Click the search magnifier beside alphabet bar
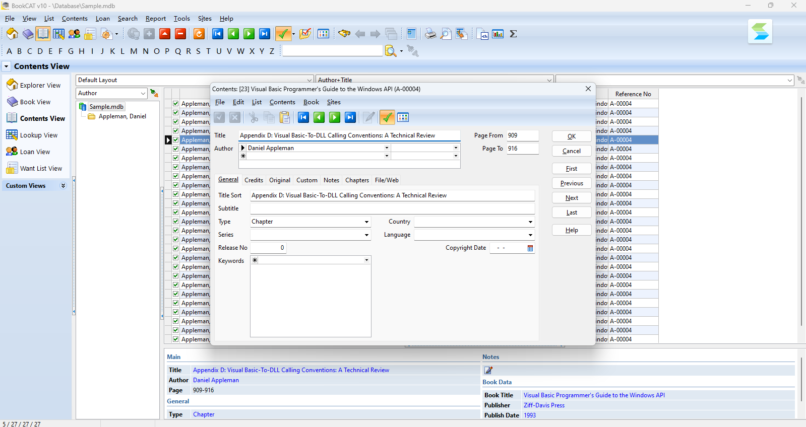The width and height of the screenshot is (806, 427). click(x=390, y=51)
